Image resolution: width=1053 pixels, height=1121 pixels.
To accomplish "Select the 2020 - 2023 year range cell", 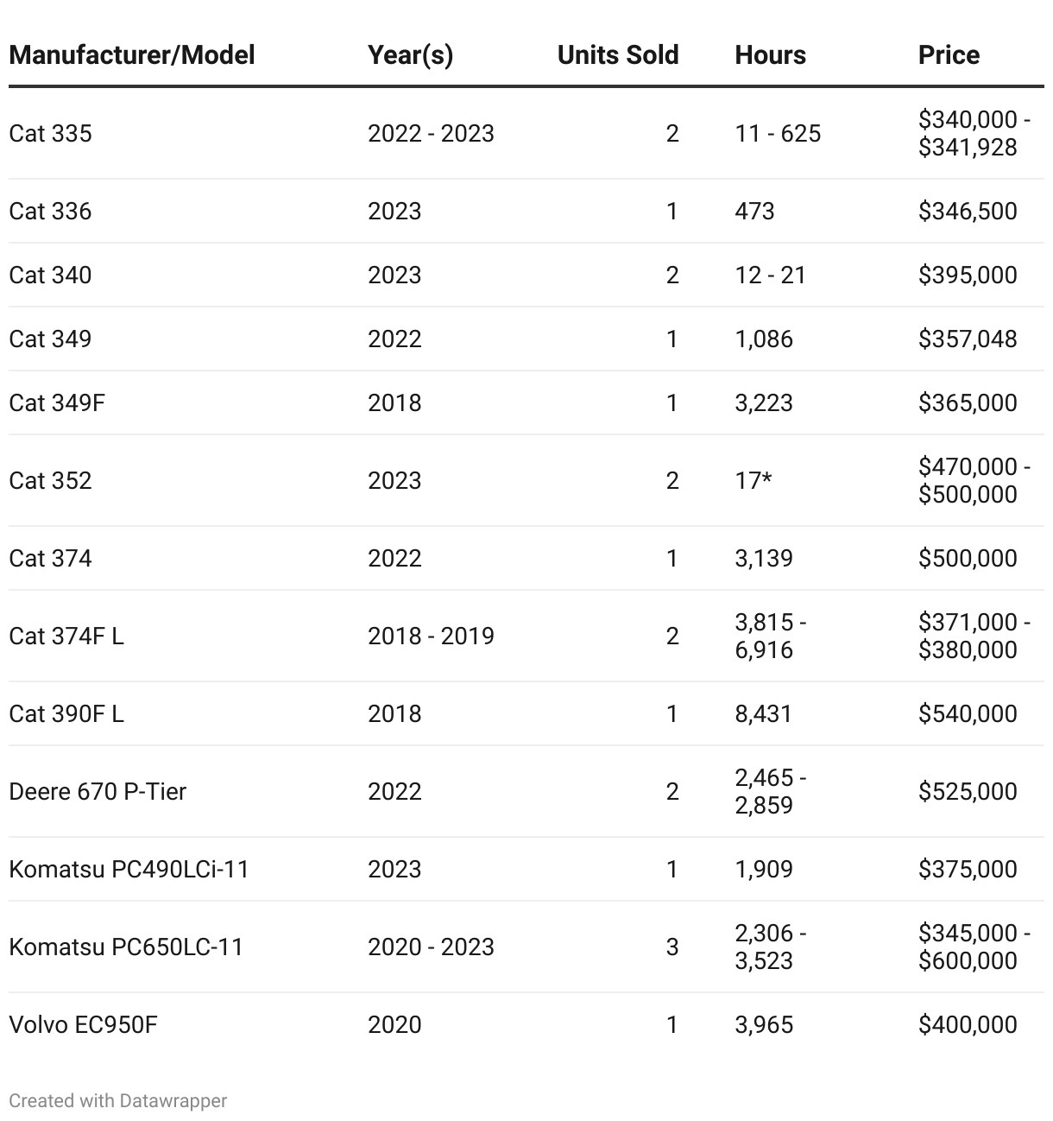I will pyautogui.click(x=431, y=947).
